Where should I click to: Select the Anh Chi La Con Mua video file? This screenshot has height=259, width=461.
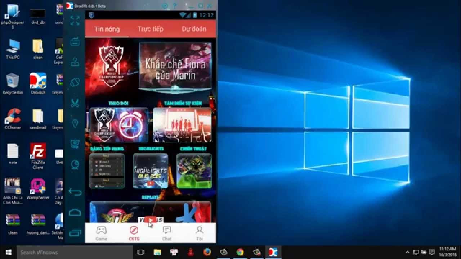click(13, 191)
